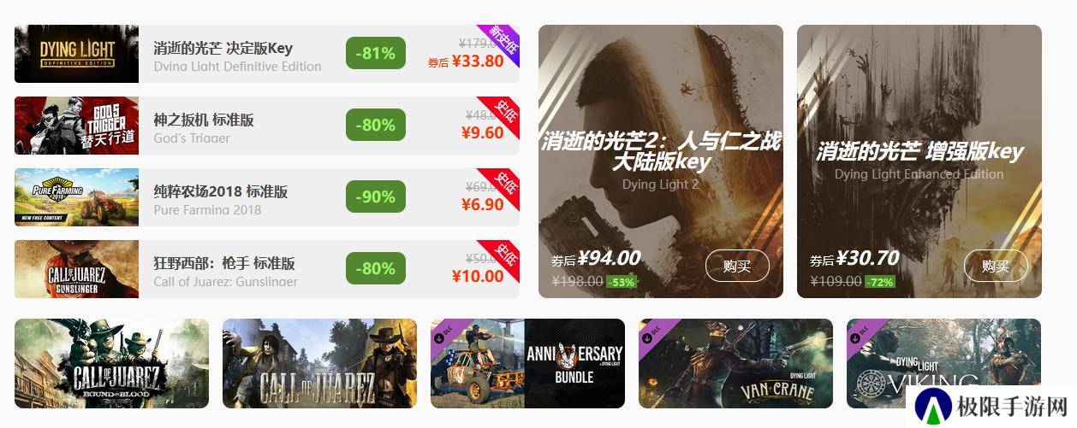This screenshot has width=1077, height=428.
Task: Click the red 史低 ribbon on God's Trigger
Action: pyautogui.click(x=503, y=113)
